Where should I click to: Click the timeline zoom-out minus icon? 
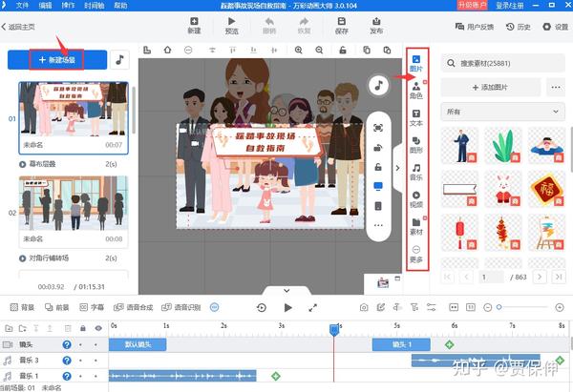(x=487, y=307)
